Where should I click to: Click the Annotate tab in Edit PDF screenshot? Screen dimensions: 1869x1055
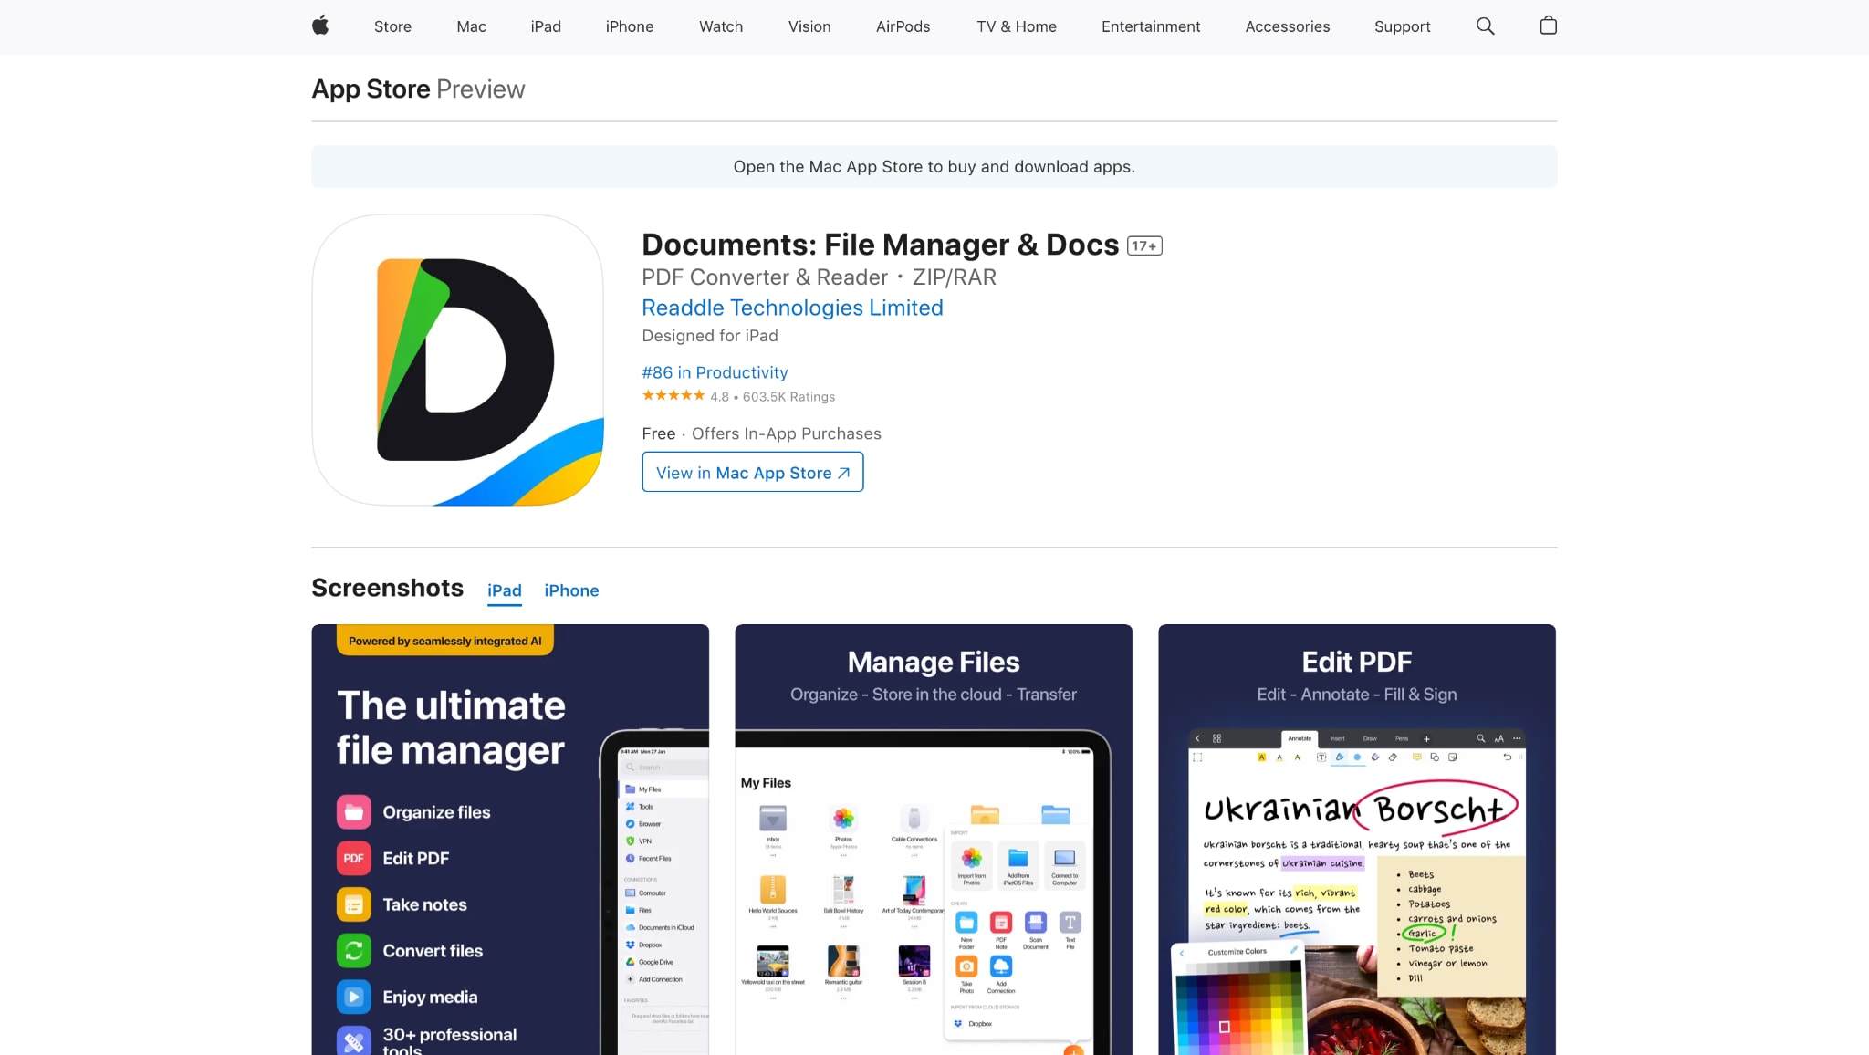click(1300, 738)
